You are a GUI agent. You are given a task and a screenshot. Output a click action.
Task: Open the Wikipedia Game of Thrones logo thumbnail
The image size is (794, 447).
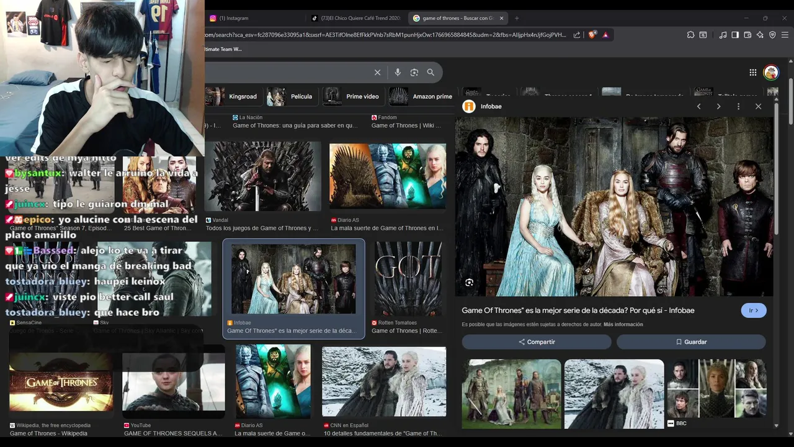point(61,382)
